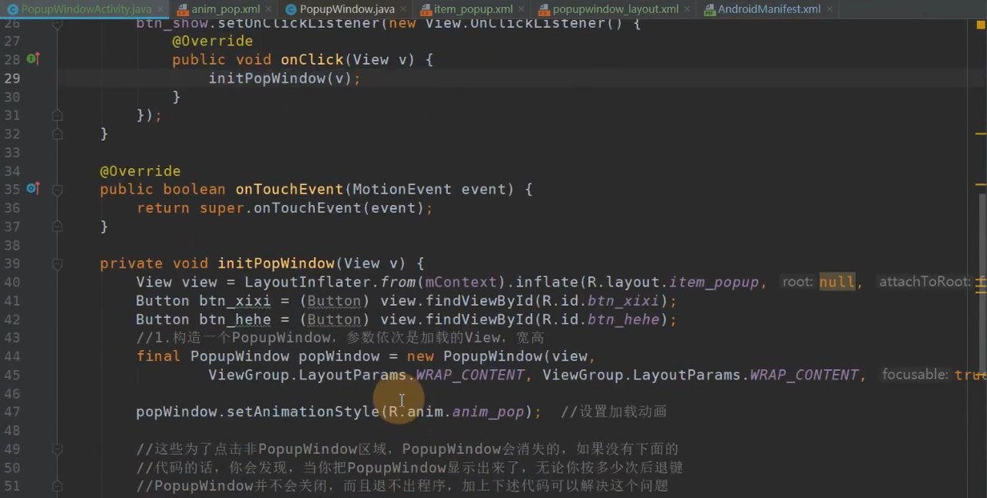Click the class icon on the PopupWindow.java tab

[x=291, y=9]
